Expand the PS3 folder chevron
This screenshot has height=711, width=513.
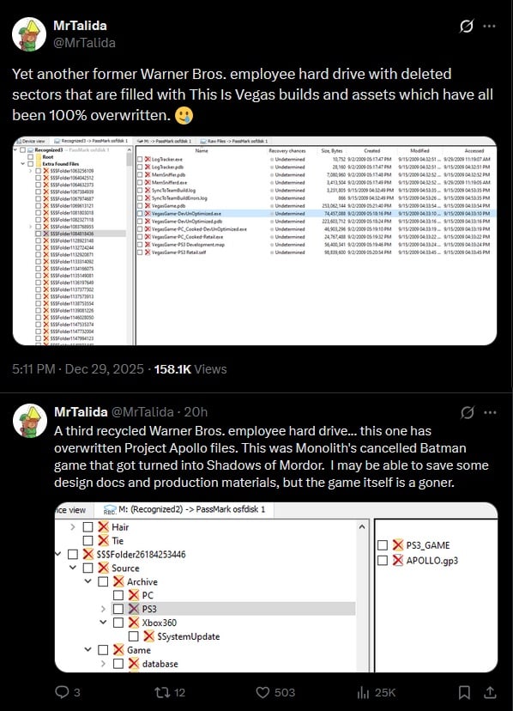(x=103, y=609)
